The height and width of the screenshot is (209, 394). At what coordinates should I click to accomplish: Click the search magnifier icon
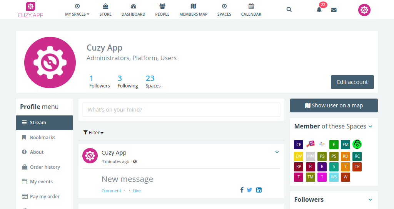pyautogui.click(x=289, y=10)
